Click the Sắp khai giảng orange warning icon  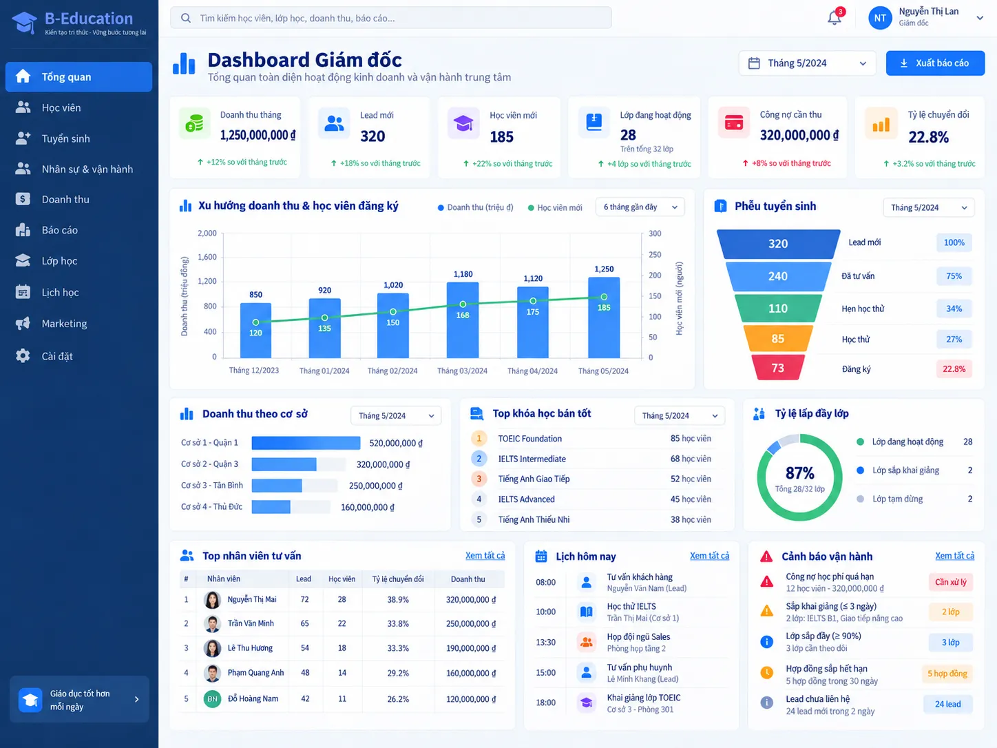(x=766, y=611)
